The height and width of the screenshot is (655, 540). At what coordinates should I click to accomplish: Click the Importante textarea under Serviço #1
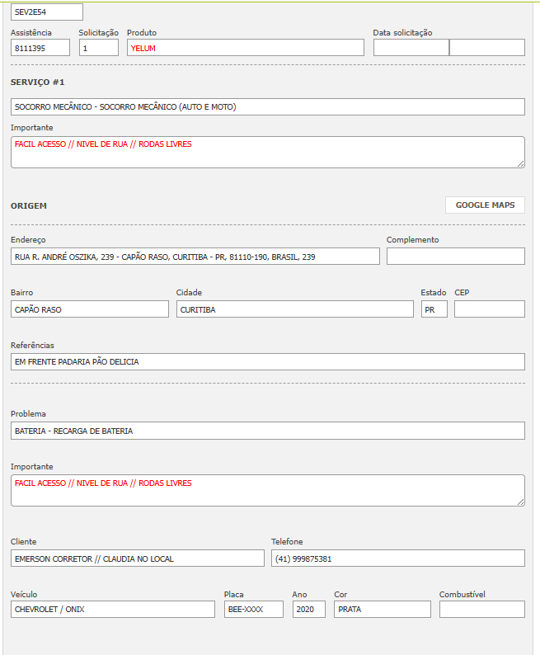(x=267, y=152)
